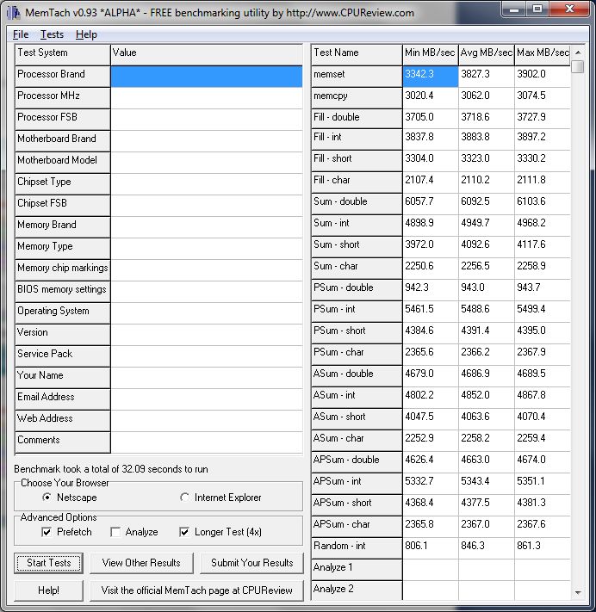Click the 3062.0 memcpy average cell
596x612 pixels.
[487, 98]
